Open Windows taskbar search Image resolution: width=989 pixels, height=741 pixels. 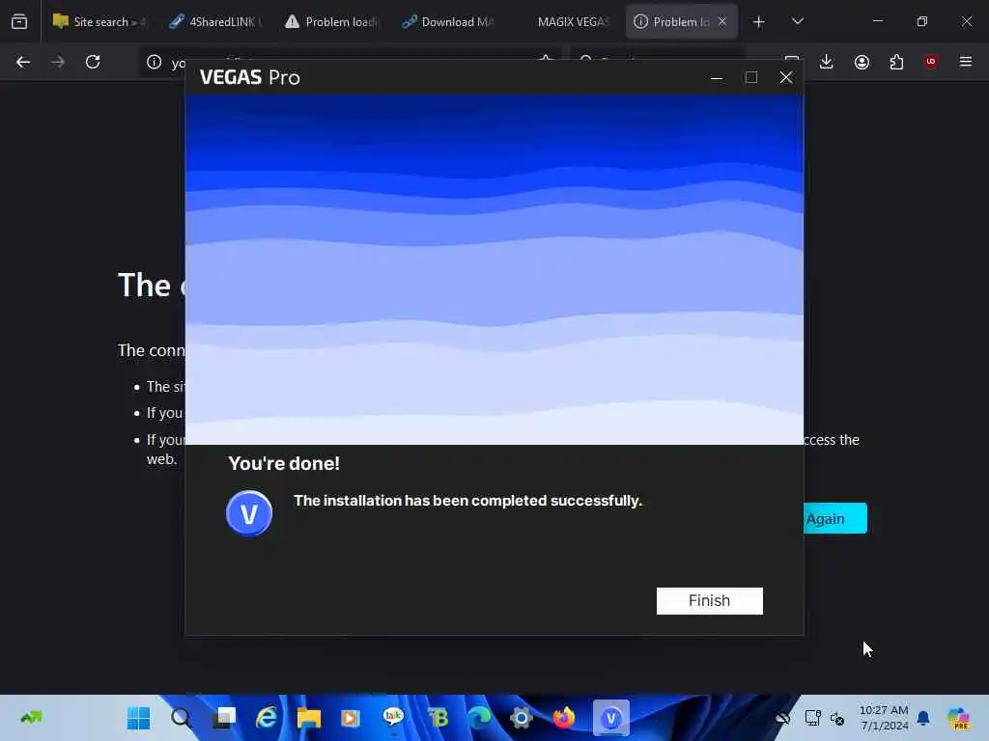click(181, 718)
